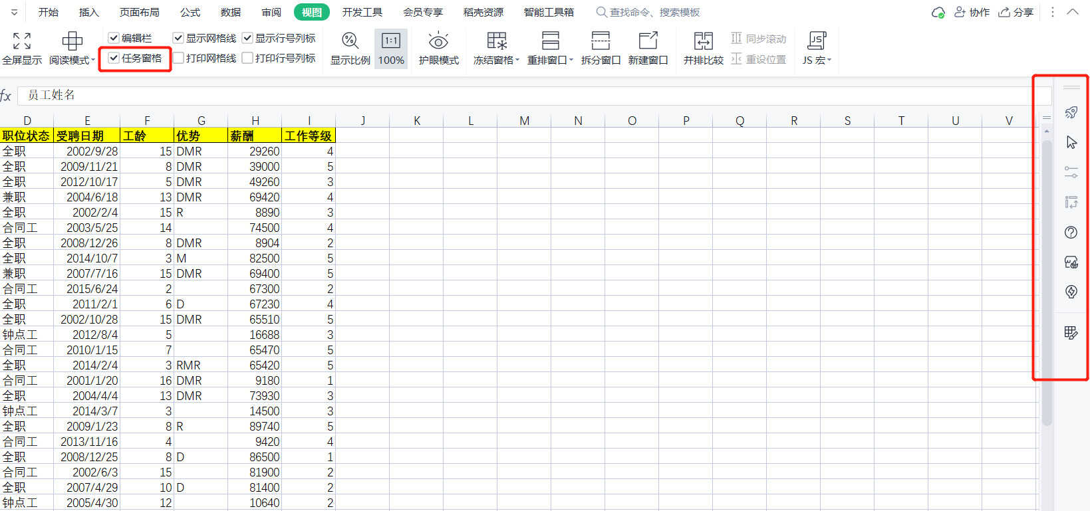Switch to the 数据 tab
This screenshot has width=1090, height=511.
(x=231, y=12)
